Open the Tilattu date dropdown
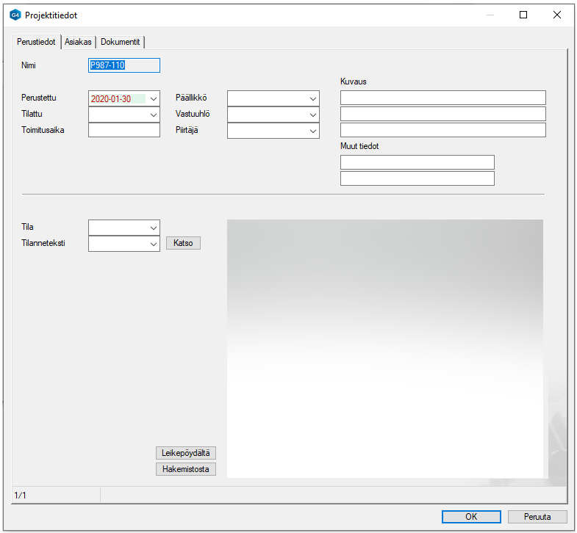This screenshot has height=533, width=577. point(153,115)
